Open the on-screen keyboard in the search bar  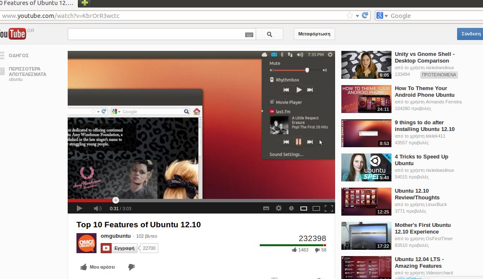tap(249, 35)
